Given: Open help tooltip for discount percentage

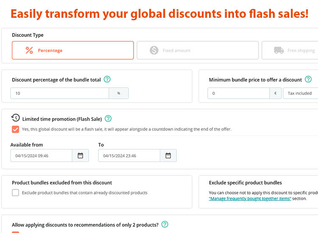Looking at the screenshot, I should point(107,79).
